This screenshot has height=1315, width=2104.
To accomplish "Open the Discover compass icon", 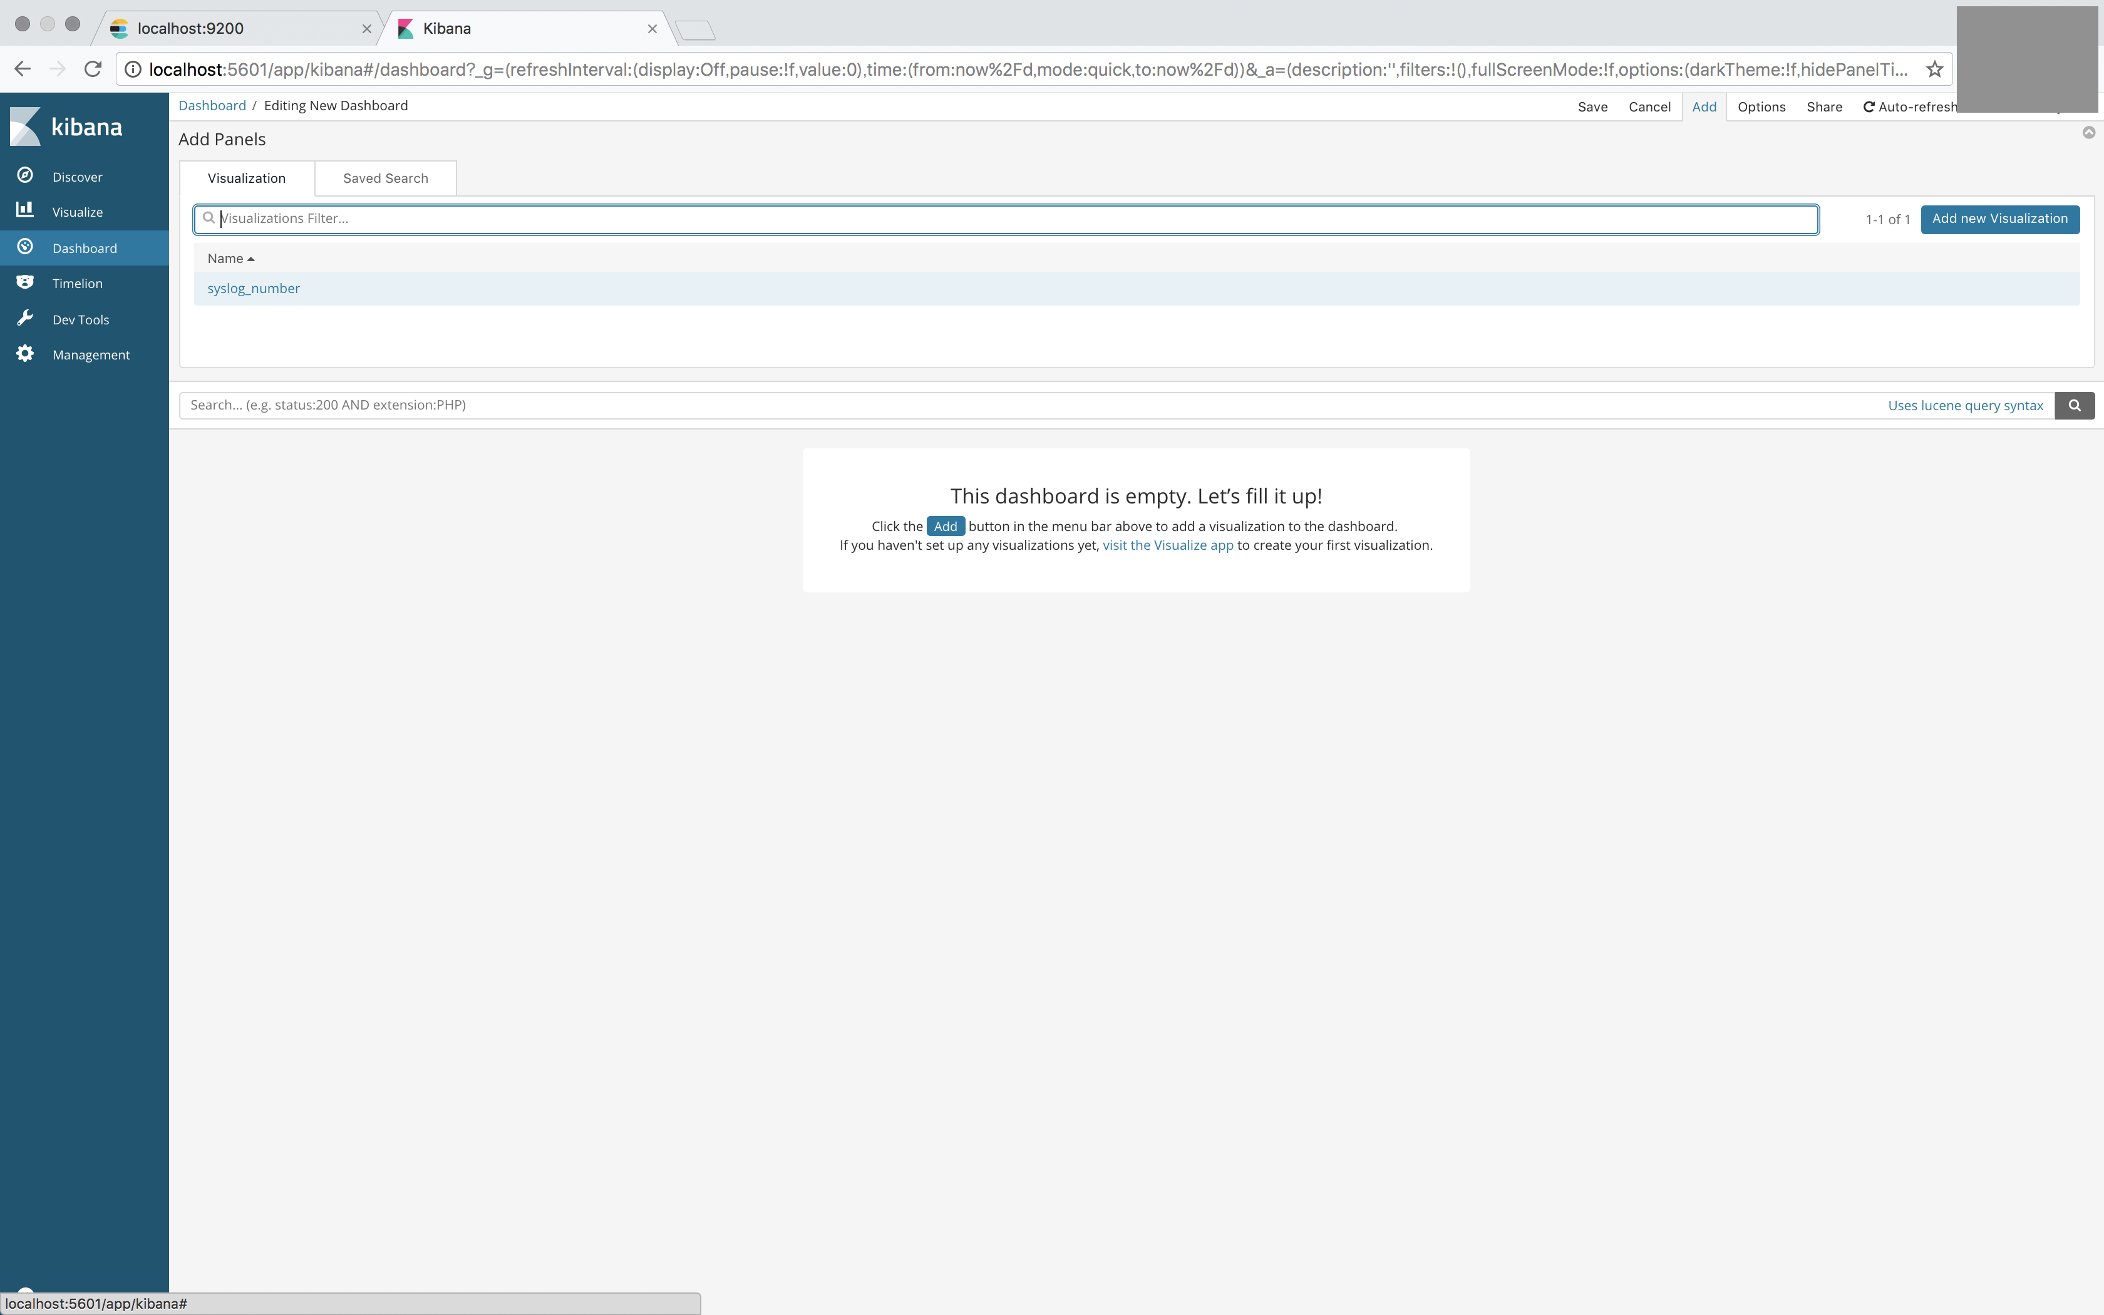I will tap(25, 176).
